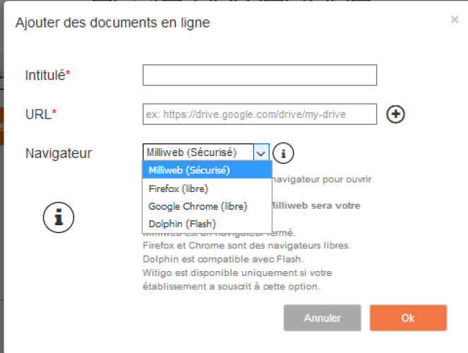Click the URL label
Image resolution: width=468 pixels, height=353 pixels.
[x=41, y=114]
